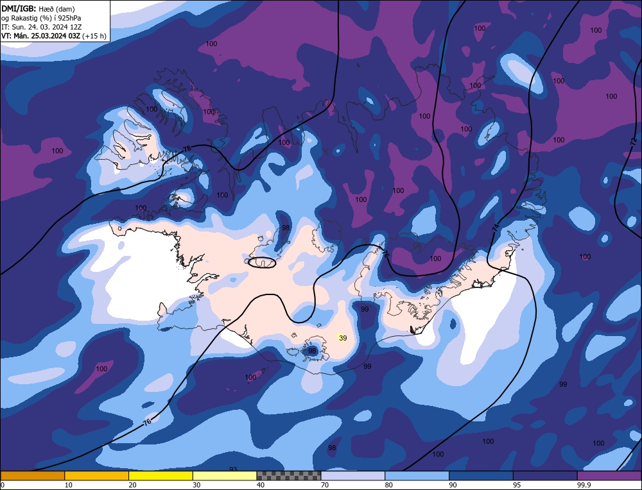This screenshot has width=642, height=490.
Task: Click the yellow-highlighted 39 value on the map
Action: pos(343,338)
